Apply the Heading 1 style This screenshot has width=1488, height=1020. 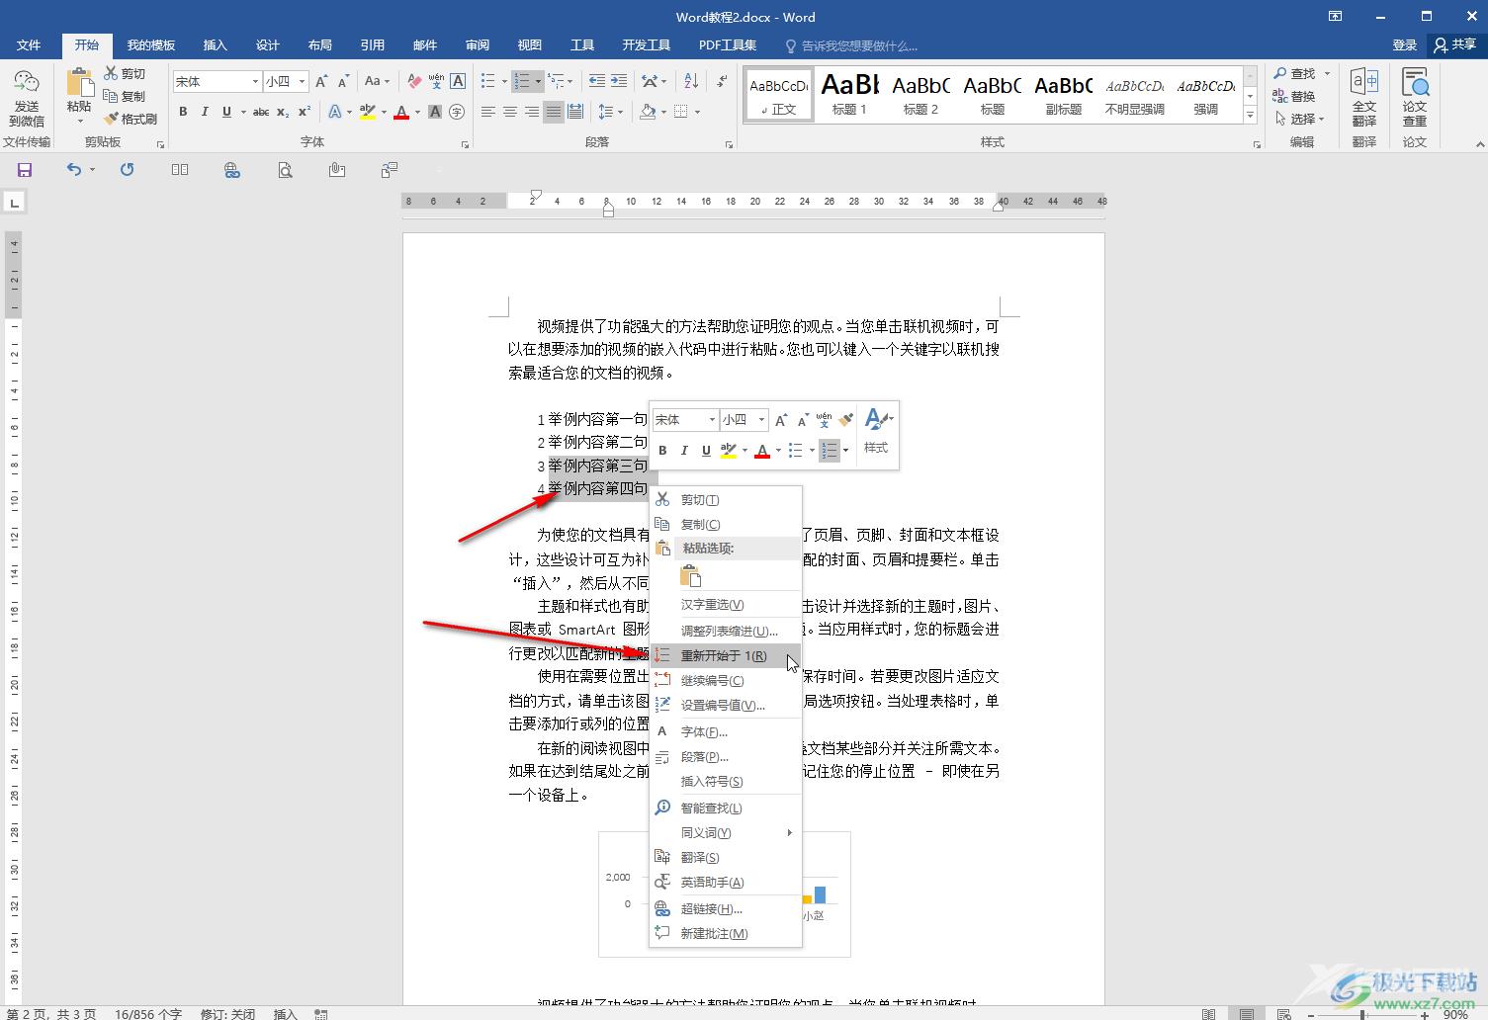[x=850, y=95]
